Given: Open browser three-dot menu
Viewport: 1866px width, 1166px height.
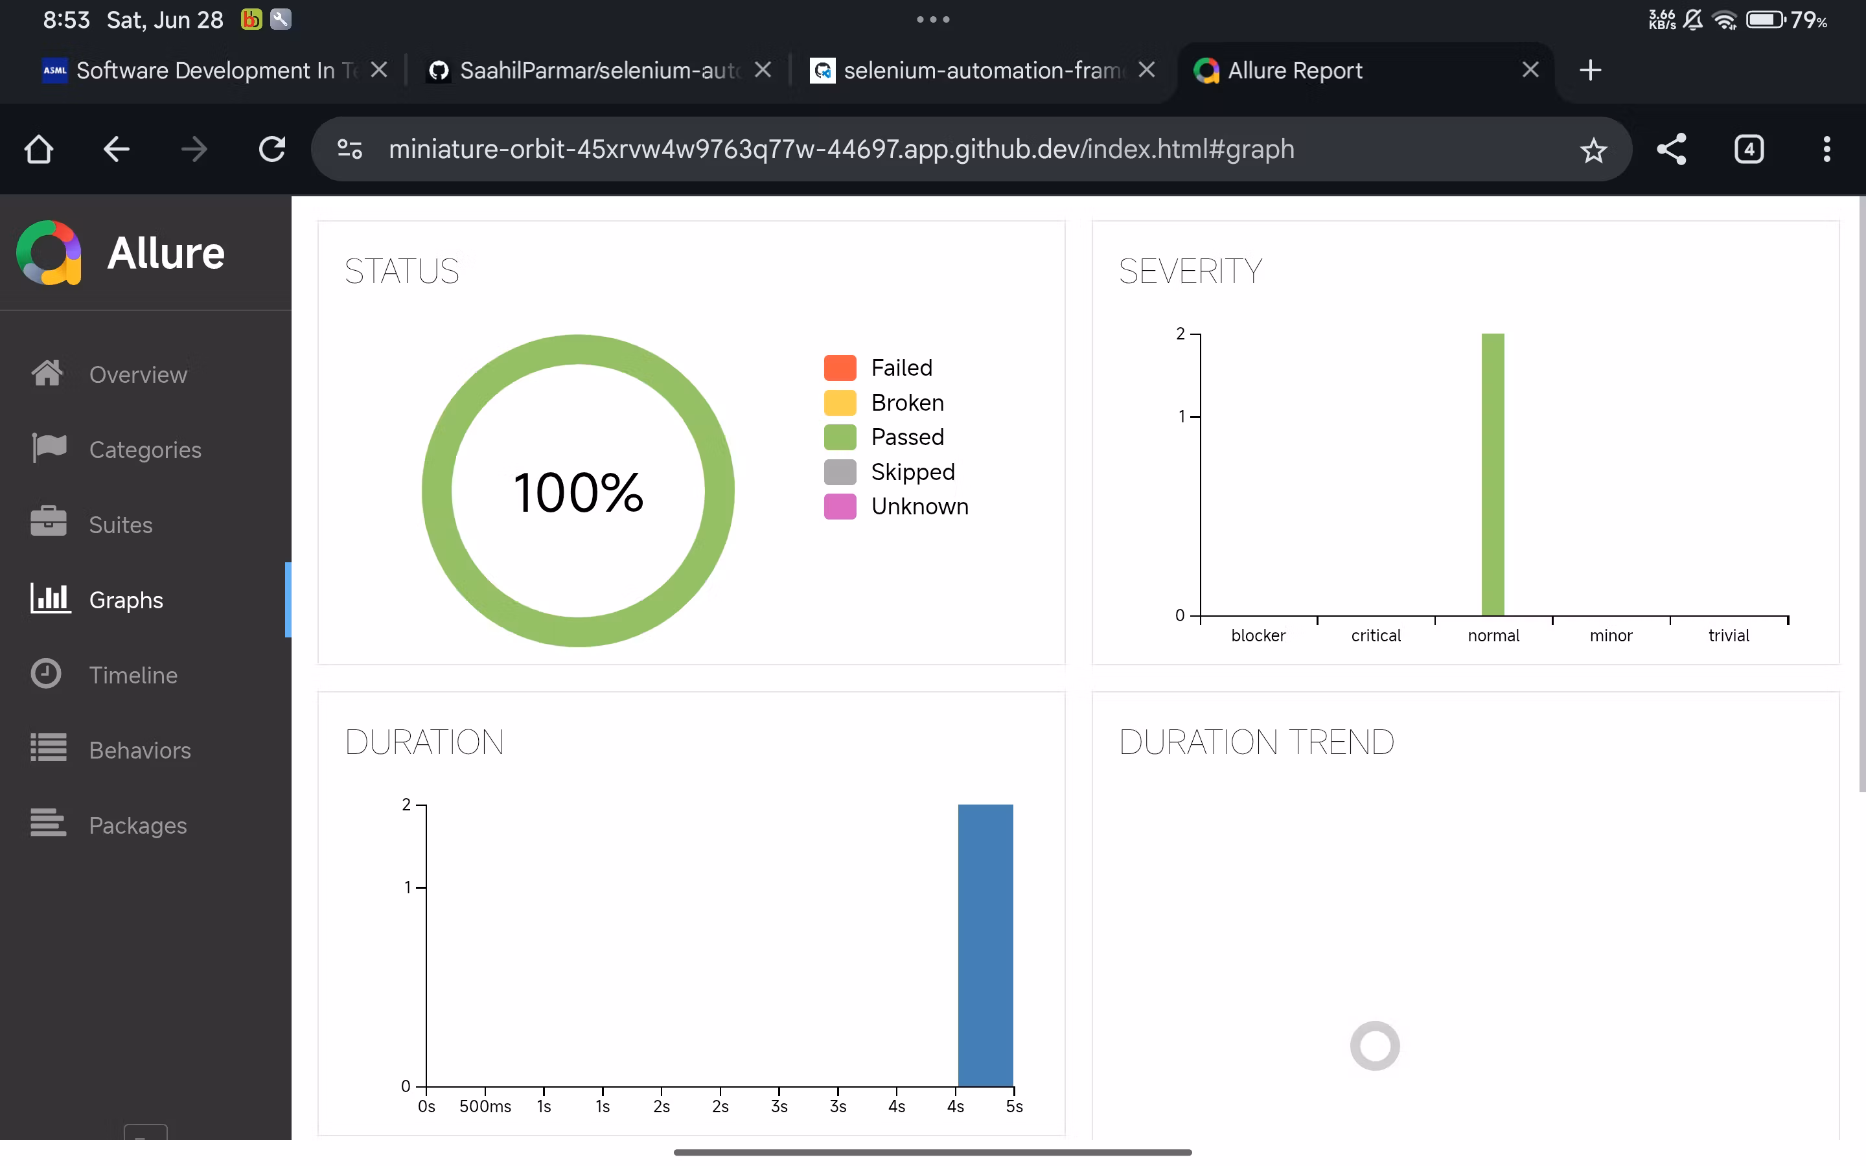Looking at the screenshot, I should [1826, 150].
